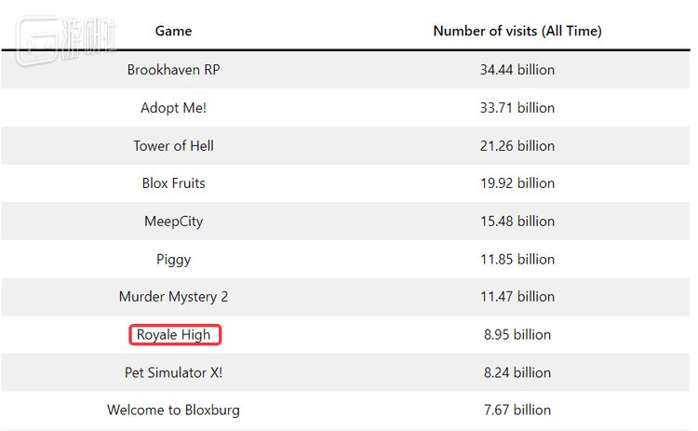
Task: Click the 33.71 billion visits value
Action: click(x=517, y=108)
